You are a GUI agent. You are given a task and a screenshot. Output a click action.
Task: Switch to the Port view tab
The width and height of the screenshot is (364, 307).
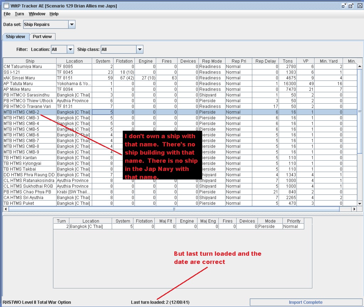click(42, 36)
